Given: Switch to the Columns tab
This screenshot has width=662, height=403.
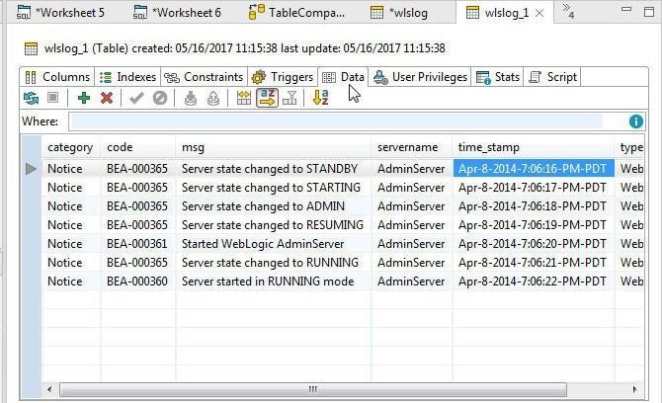Looking at the screenshot, I should [x=57, y=77].
